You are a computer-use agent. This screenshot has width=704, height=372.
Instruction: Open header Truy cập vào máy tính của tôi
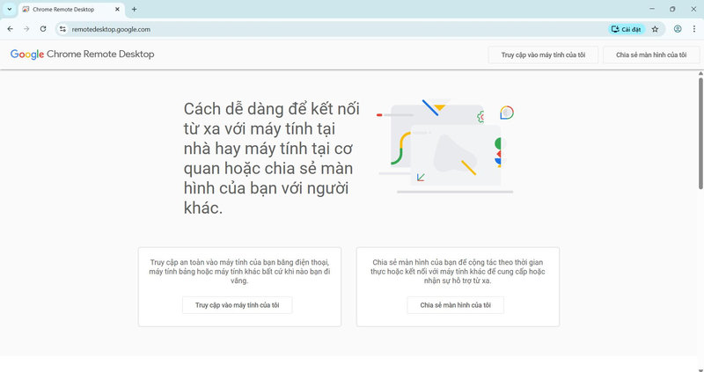(543, 55)
